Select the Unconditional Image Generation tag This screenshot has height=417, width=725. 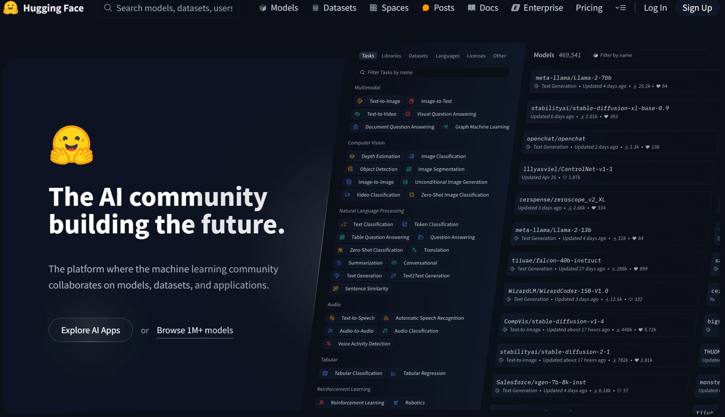pos(445,182)
